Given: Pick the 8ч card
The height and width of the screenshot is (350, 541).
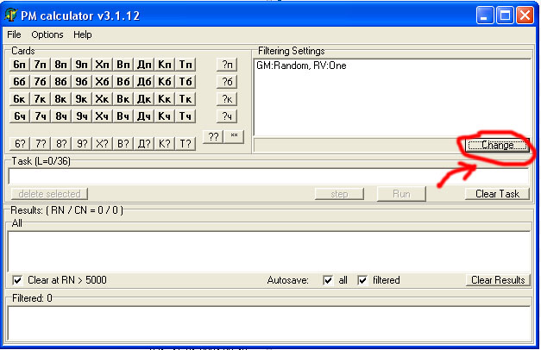Looking at the screenshot, I should 61,116.
